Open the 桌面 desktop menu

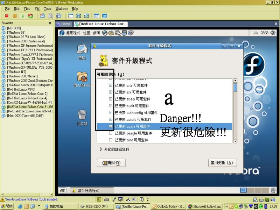97,33
